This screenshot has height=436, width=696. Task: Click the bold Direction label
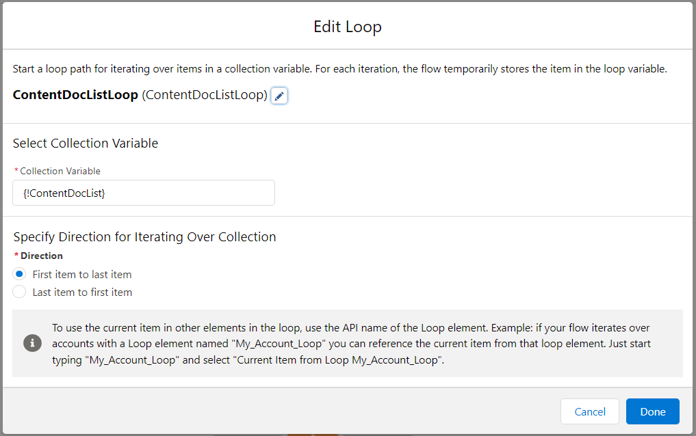(42, 256)
